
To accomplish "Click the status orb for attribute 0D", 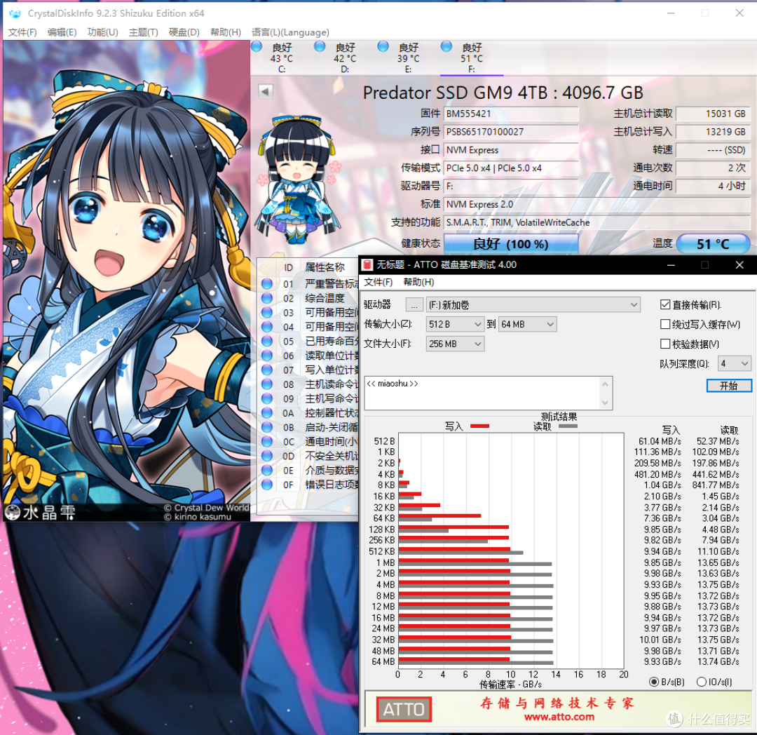I will pyautogui.click(x=267, y=456).
